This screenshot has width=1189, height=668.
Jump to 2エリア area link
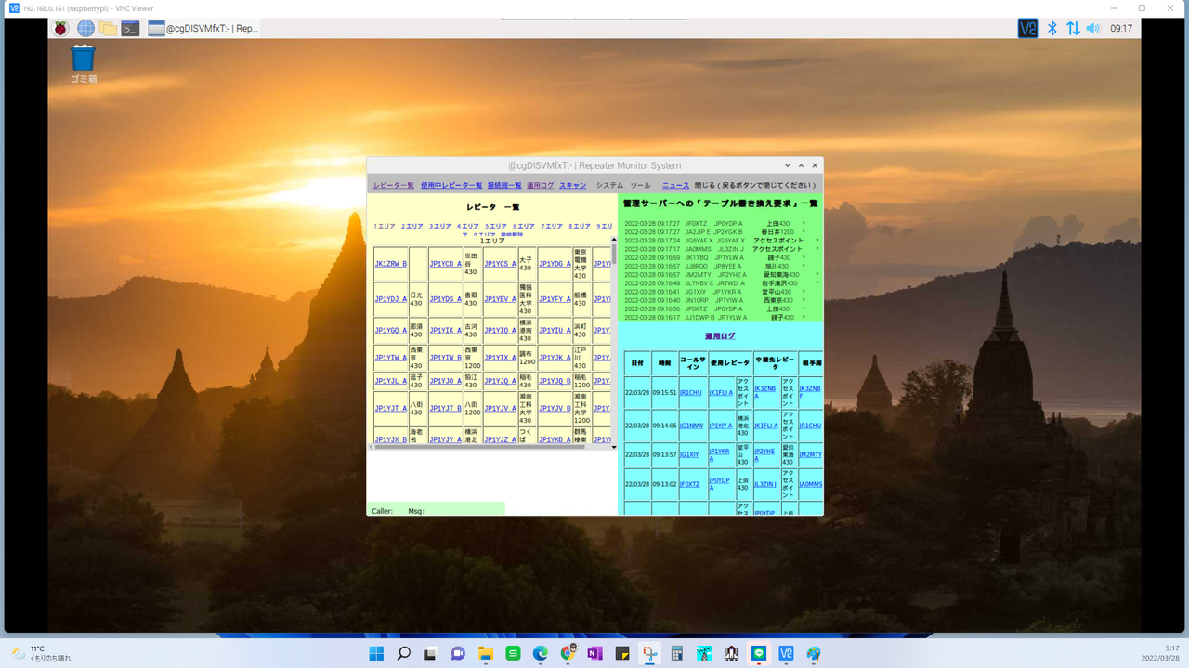coord(412,226)
